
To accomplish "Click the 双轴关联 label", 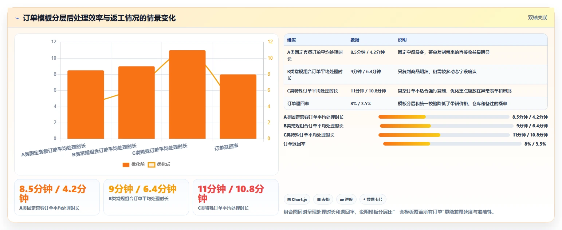I will (537, 17).
